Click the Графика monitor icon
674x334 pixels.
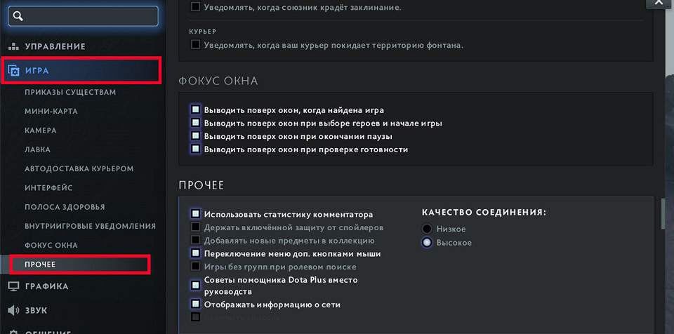point(13,286)
